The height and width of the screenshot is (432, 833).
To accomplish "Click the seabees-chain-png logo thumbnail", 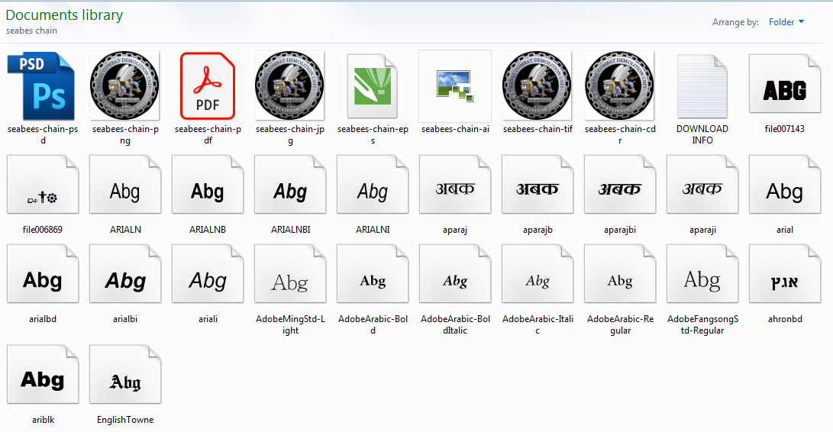I will (x=124, y=85).
